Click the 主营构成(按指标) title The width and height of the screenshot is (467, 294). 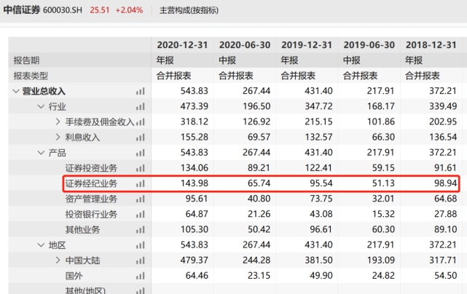pos(189,10)
